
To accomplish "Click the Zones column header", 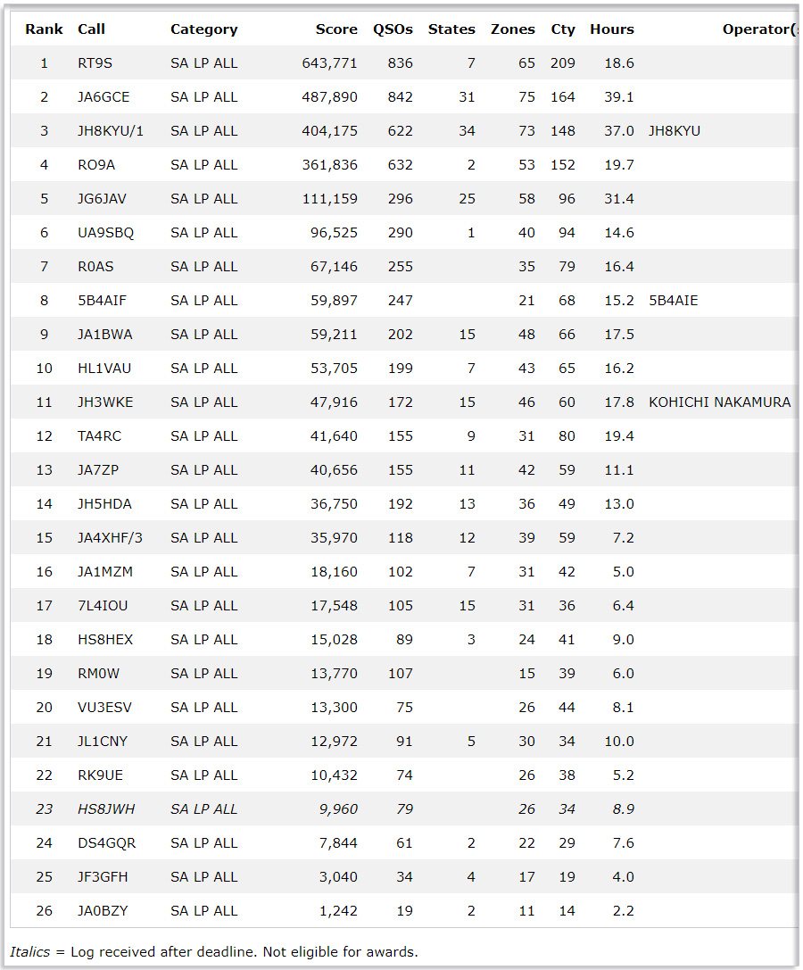I will pos(513,29).
